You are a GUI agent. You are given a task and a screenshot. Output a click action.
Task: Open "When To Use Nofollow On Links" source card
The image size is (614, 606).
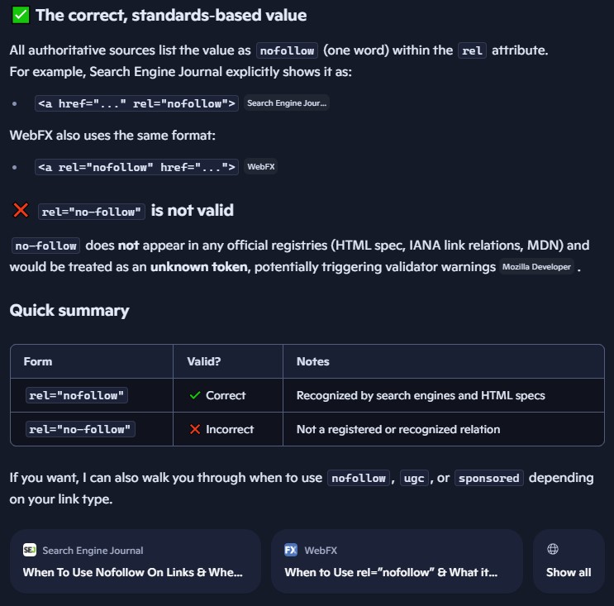136,561
